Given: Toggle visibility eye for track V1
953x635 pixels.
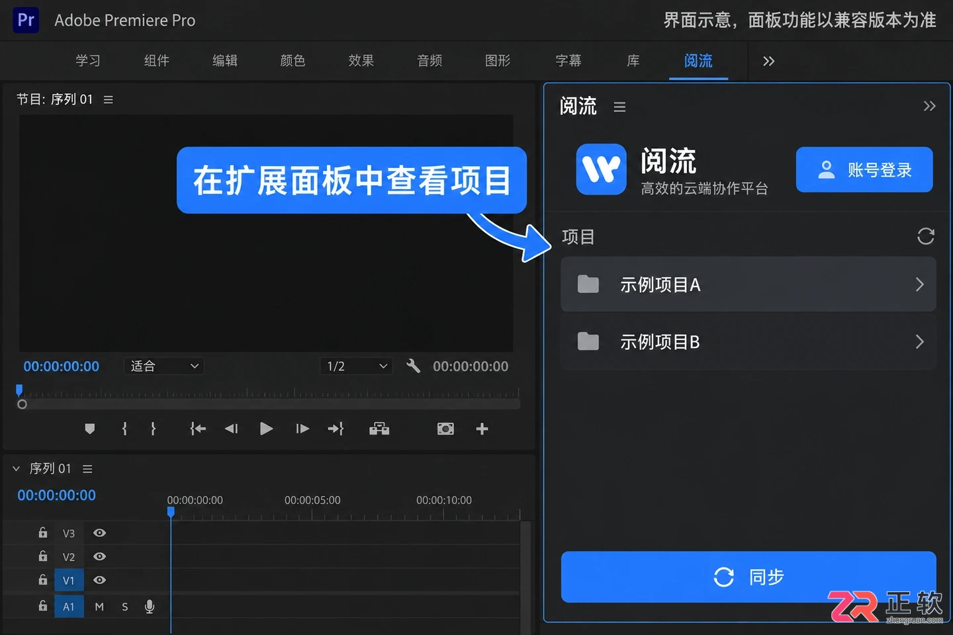Looking at the screenshot, I should point(100,580).
